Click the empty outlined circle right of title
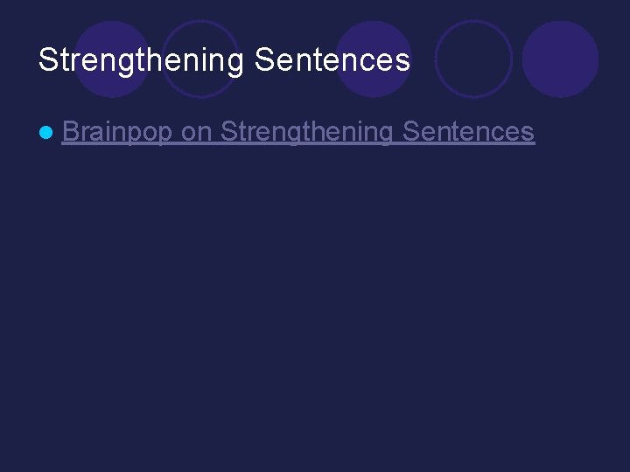630x472 pixels. point(473,59)
